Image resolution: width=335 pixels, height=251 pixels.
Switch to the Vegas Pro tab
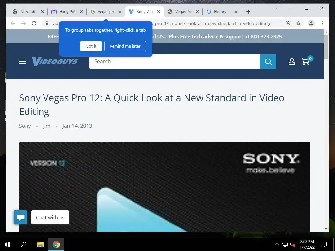coord(184,12)
